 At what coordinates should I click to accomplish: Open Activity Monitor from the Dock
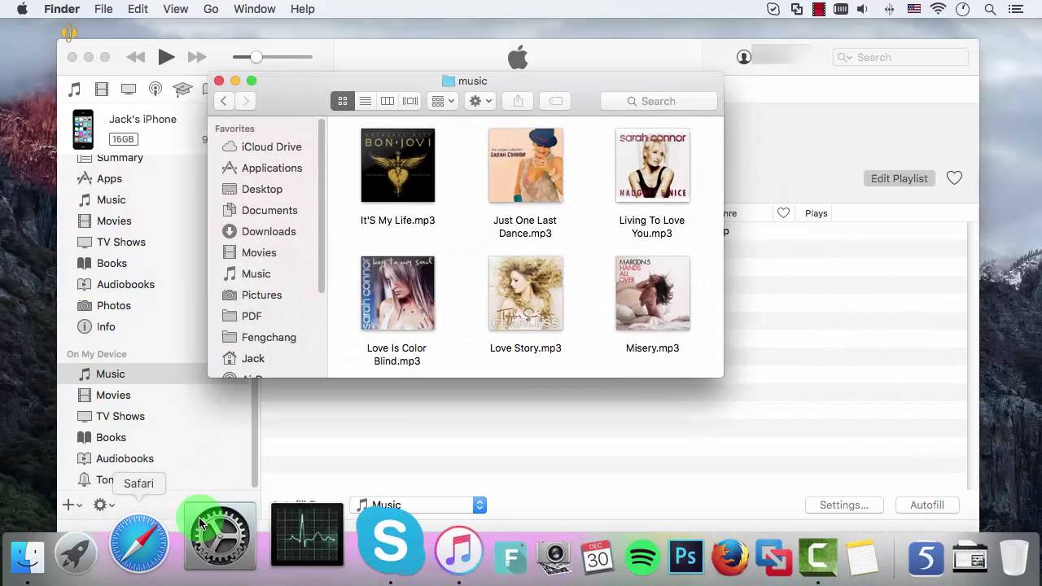pyautogui.click(x=307, y=535)
